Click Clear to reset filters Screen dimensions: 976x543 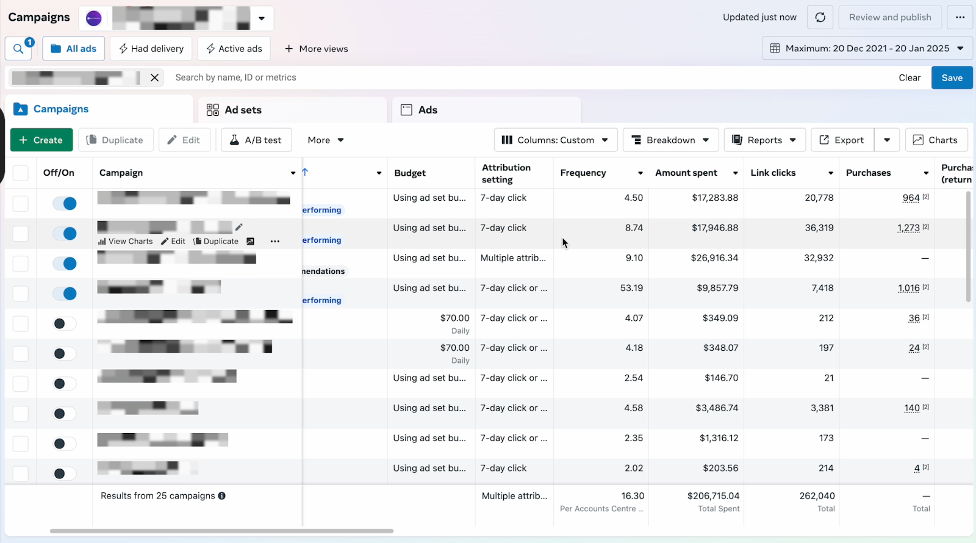910,77
